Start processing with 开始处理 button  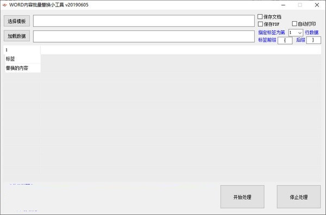(x=242, y=197)
